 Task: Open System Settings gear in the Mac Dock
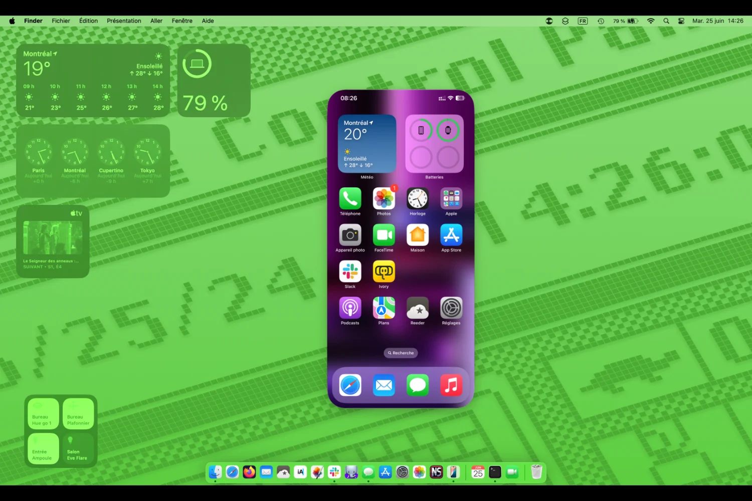[402, 472]
